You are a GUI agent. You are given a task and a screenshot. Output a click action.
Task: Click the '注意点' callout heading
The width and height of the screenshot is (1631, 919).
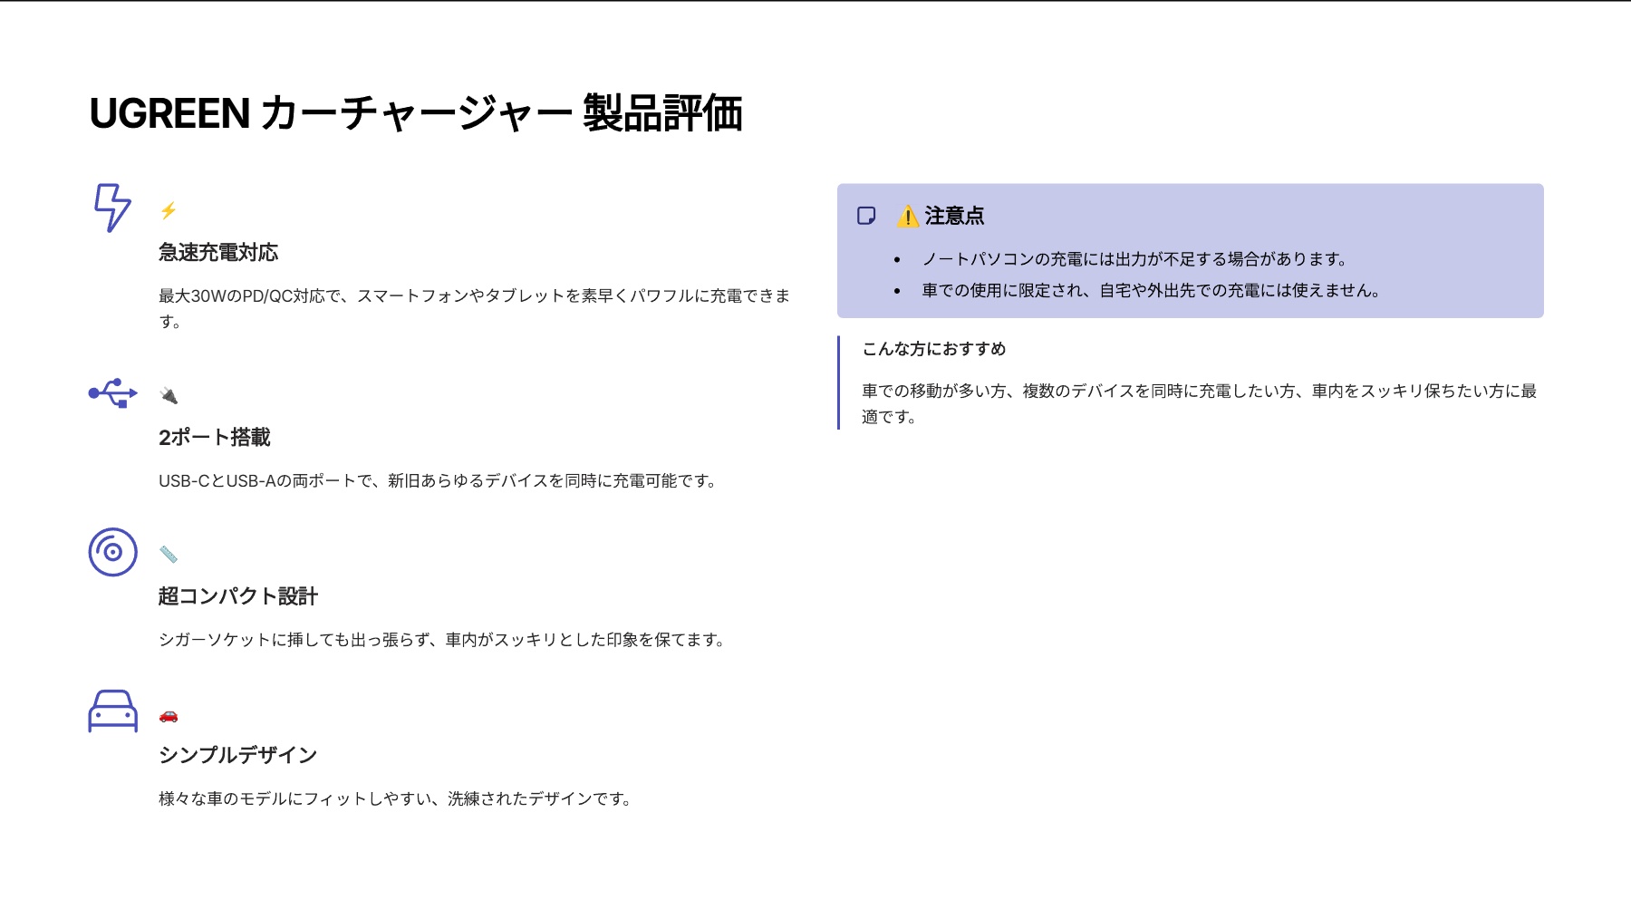click(x=954, y=216)
